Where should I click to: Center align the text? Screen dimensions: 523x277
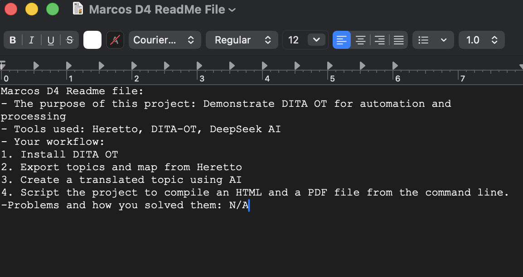pyautogui.click(x=361, y=40)
